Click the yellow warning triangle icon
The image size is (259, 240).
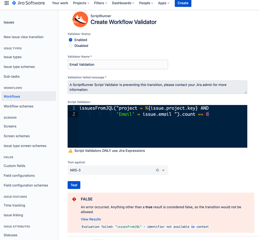(71, 151)
